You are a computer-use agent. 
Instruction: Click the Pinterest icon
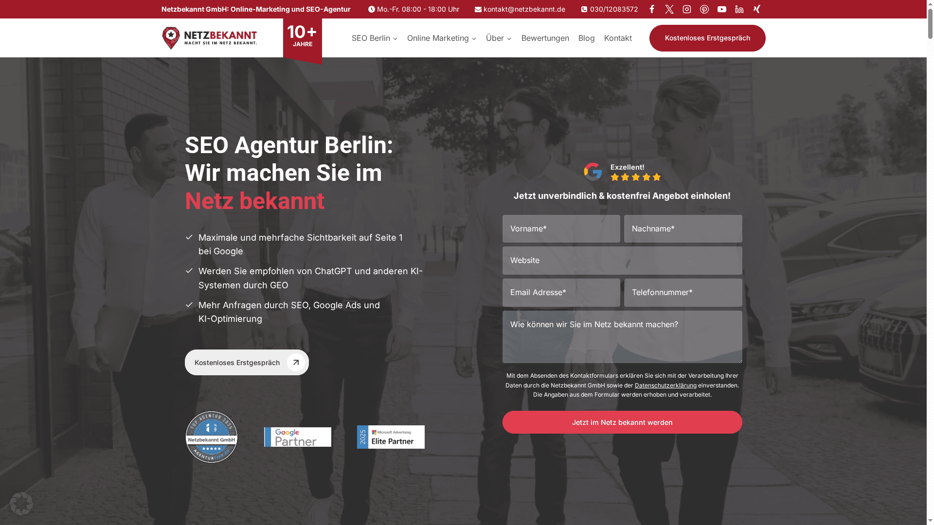pyautogui.click(x=704, y=9)
